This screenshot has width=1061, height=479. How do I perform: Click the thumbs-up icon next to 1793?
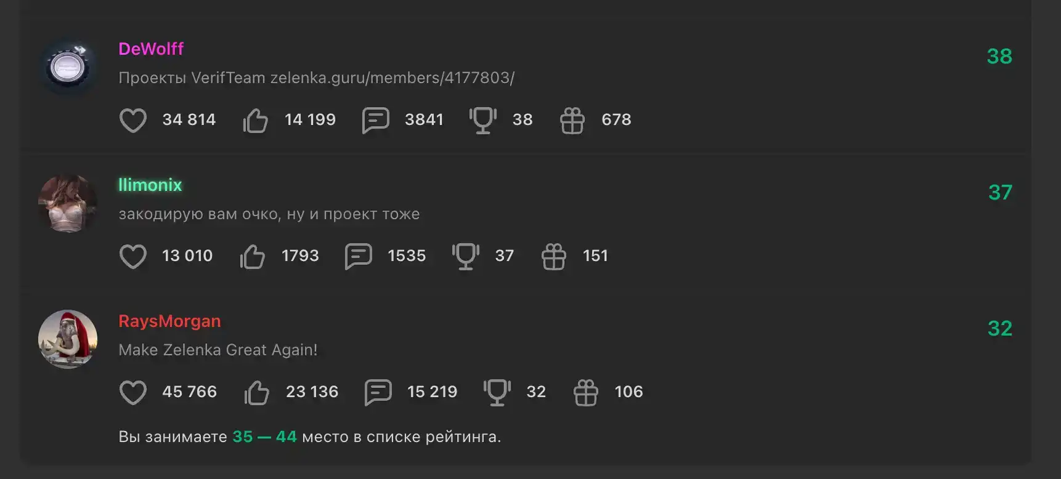click(253, 256)
